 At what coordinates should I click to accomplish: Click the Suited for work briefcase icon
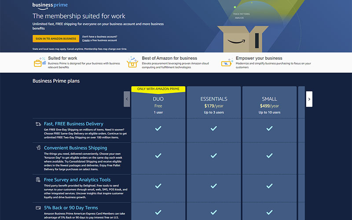coord(40,62)
